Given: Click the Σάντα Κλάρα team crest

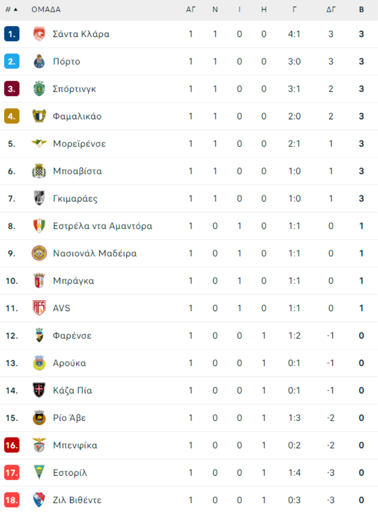Looking at the screenshot, I should [x=39, y=34].
